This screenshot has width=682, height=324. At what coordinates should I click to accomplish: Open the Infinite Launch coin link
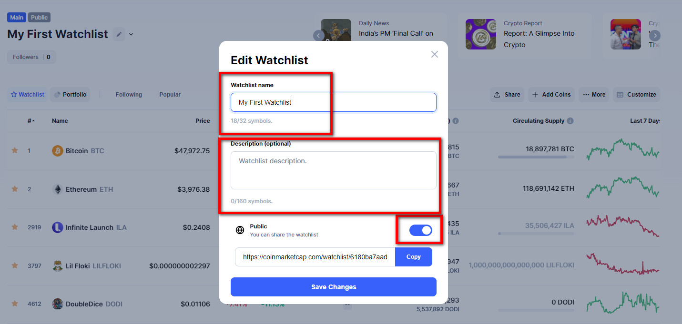tap(96, 227)
